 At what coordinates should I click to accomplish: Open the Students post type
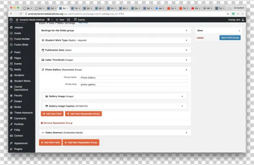19,75
